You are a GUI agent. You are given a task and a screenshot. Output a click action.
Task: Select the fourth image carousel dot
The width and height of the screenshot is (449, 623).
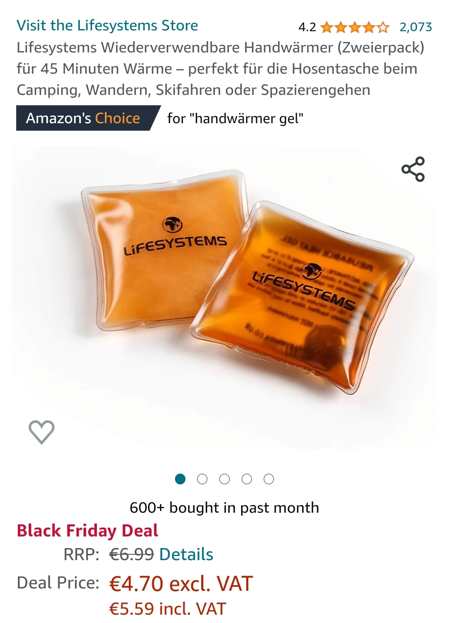coord(247,479)
